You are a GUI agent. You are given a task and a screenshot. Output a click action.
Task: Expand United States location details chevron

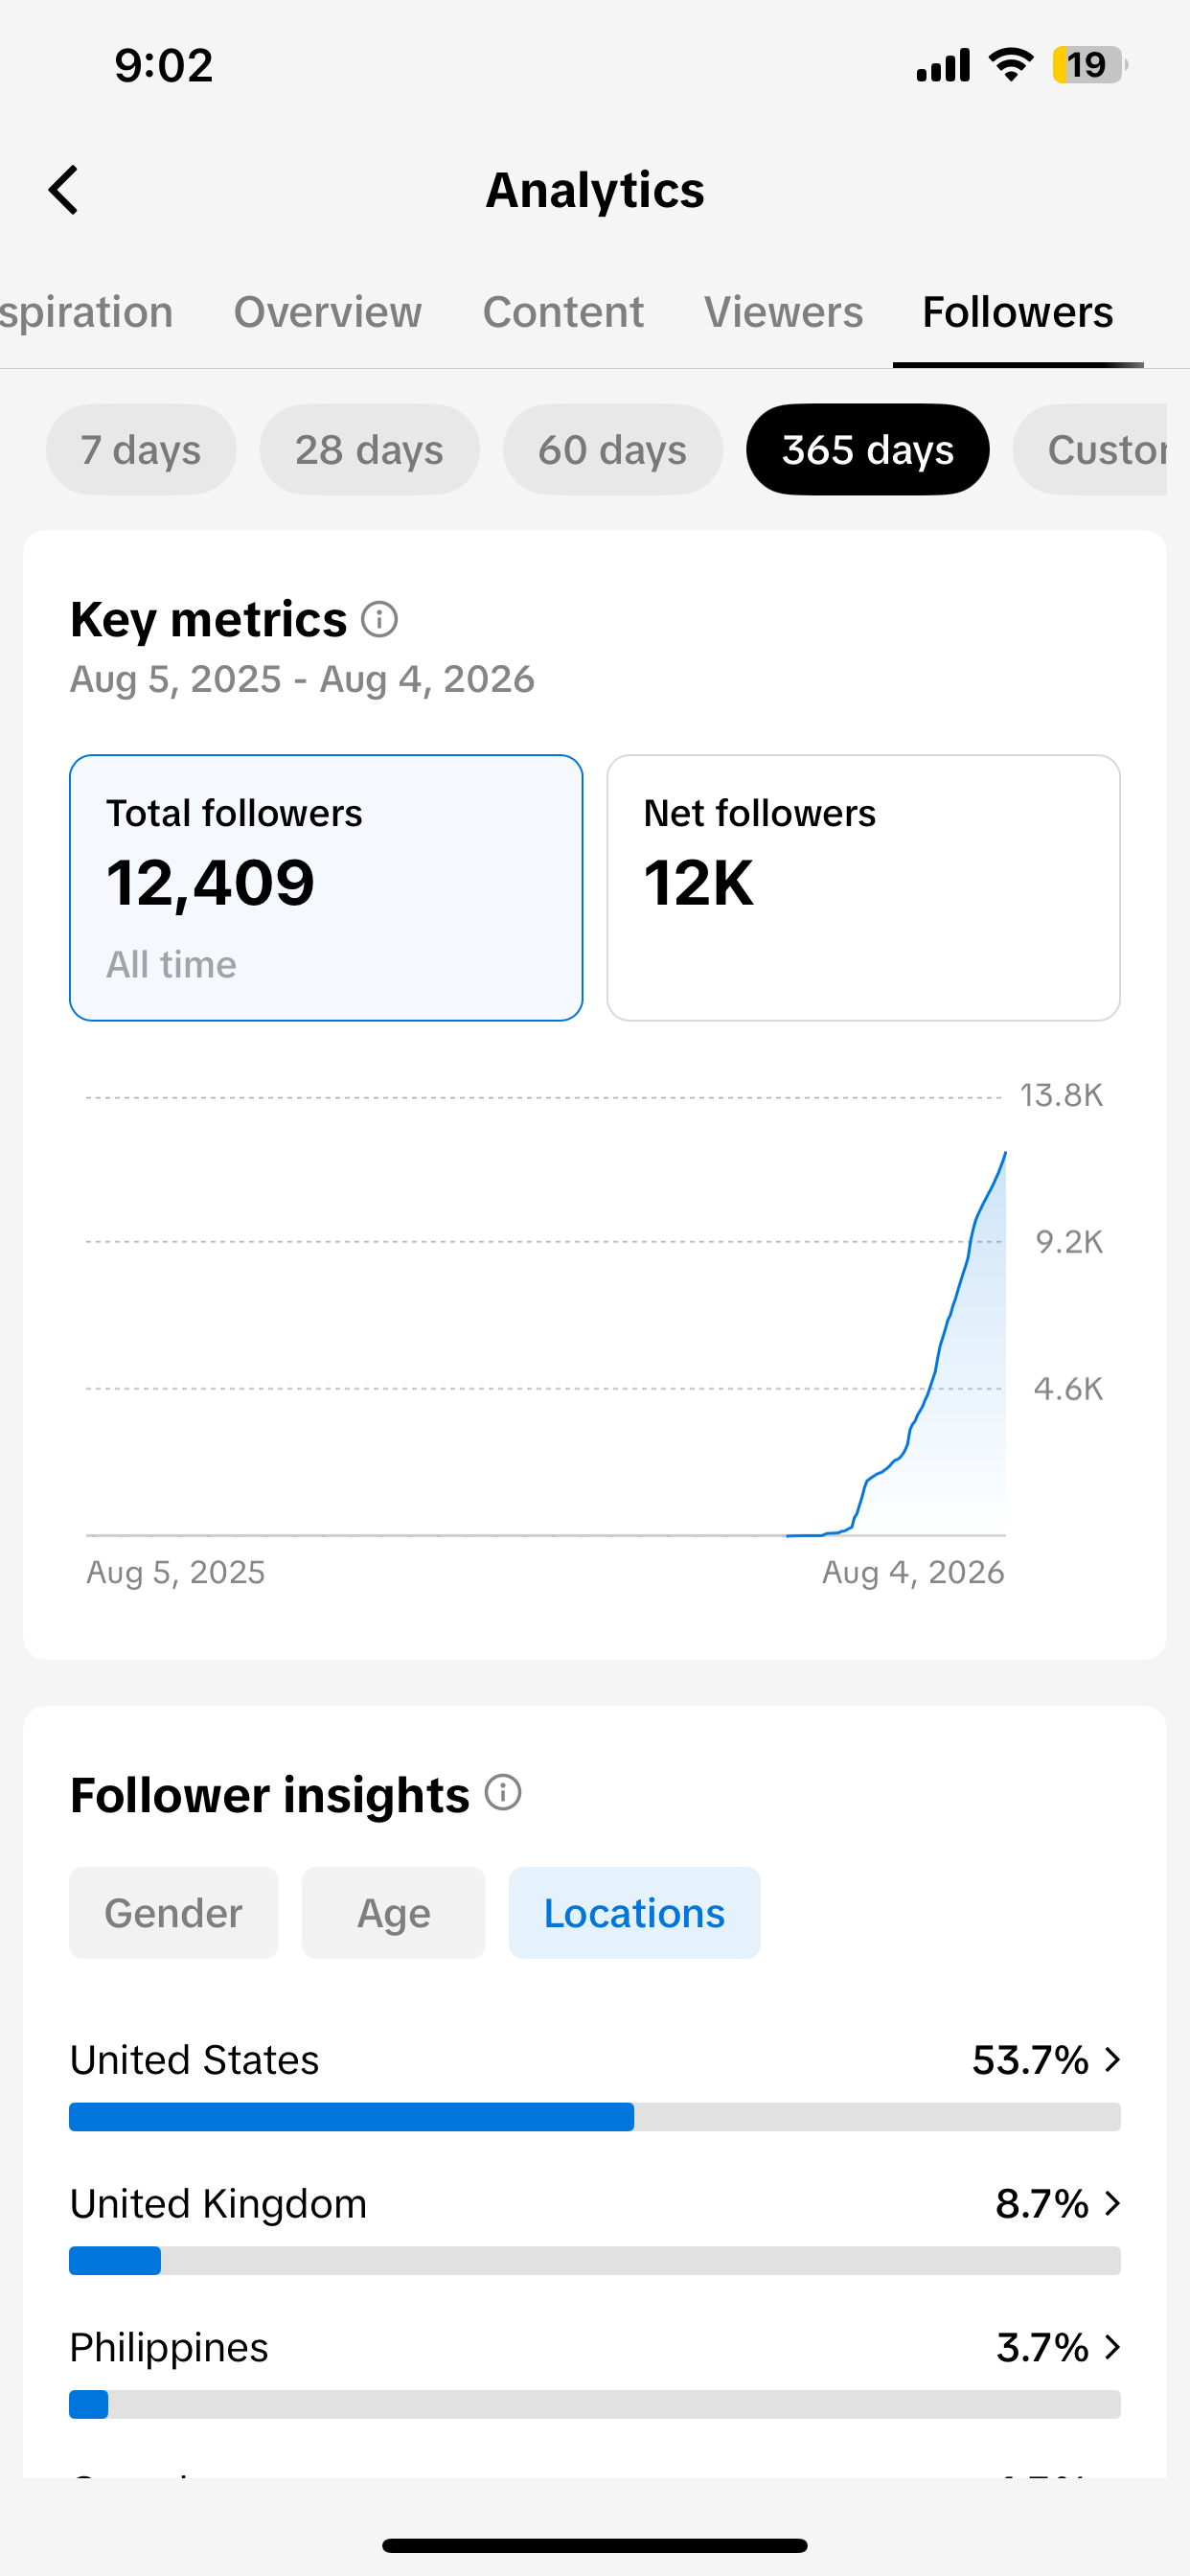1112,2059
